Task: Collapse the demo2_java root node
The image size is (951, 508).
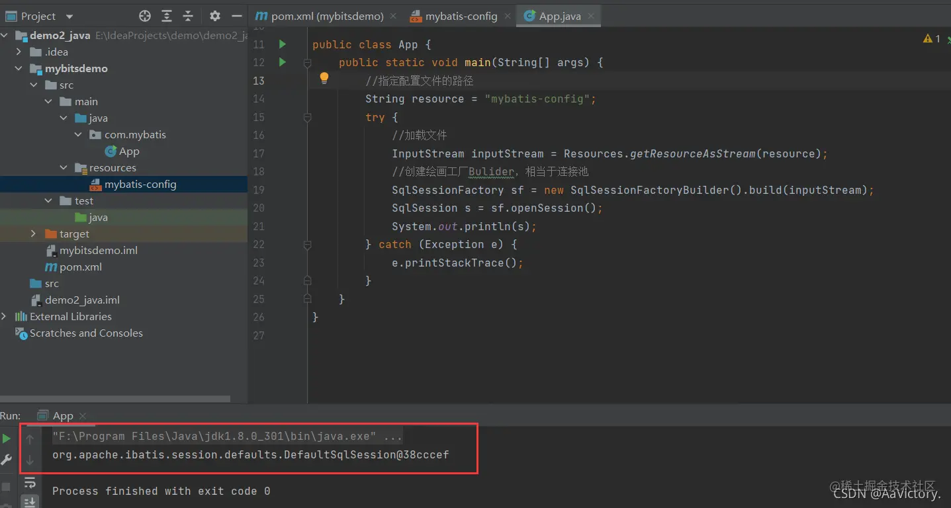Action: tap(5, 36)
